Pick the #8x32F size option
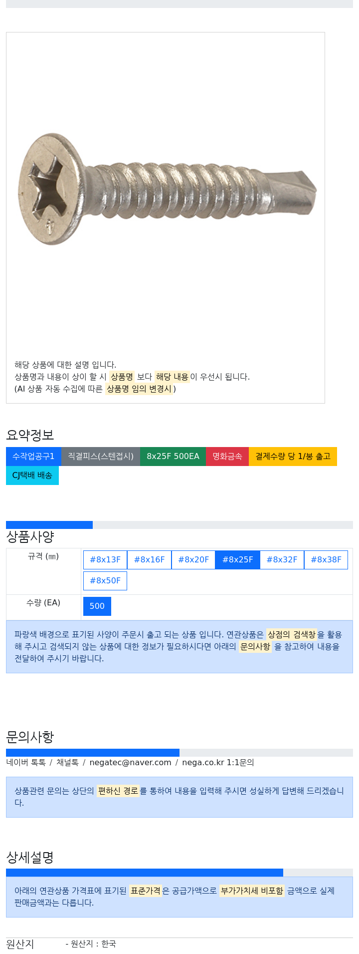Viewport: 359px width, 954px height. point(282,560)
